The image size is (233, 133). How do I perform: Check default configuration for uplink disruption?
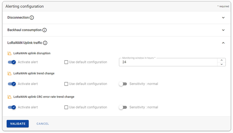pos(66,62)
